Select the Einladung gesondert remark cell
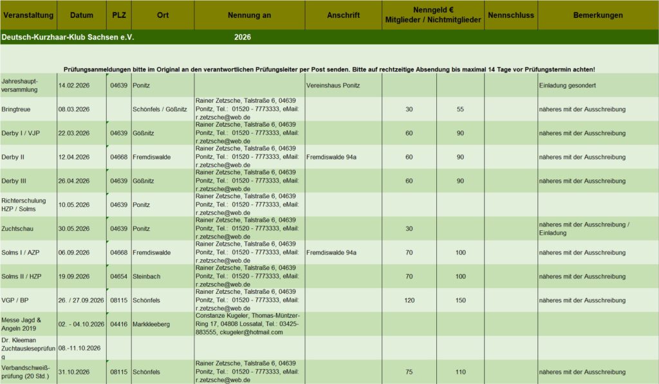This screenshot has height=384, width=659. coord(598,85)
